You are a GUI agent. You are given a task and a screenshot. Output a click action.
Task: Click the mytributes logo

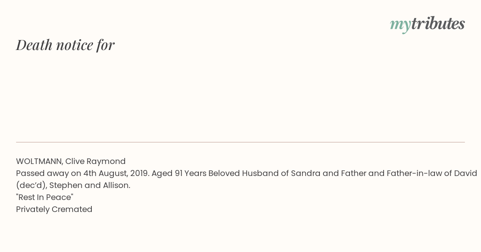427,24
